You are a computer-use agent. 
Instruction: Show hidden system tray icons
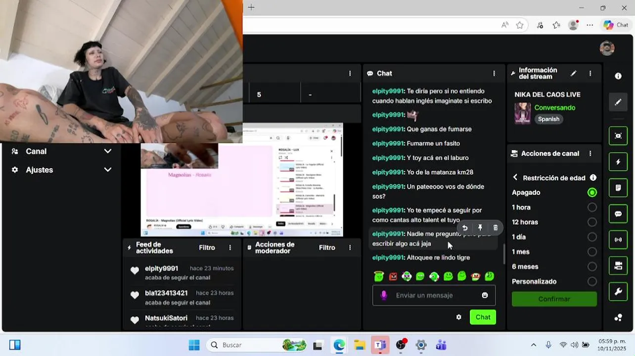click(533, 345)
